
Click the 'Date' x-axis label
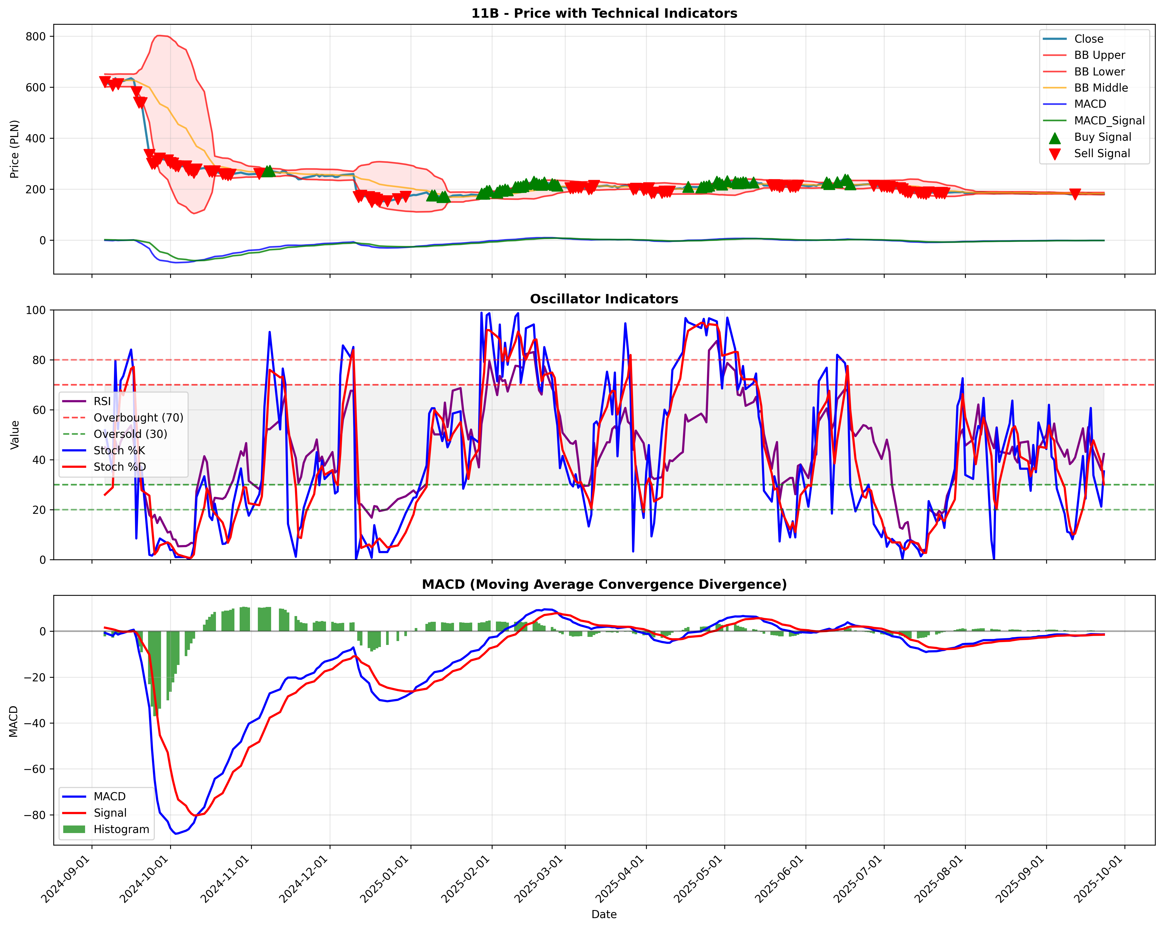coord(604,914)
